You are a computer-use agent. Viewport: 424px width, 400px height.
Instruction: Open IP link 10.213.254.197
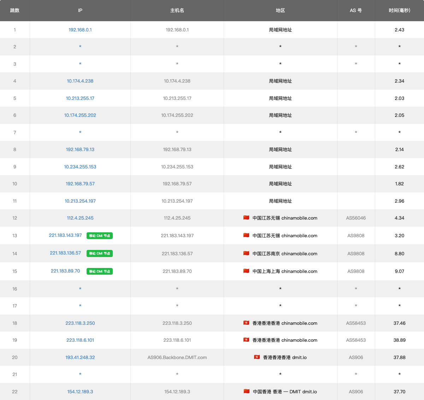[80, 201]
